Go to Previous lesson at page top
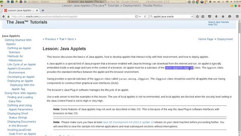This screenshot has height=136, width=241. coord(49,39)
